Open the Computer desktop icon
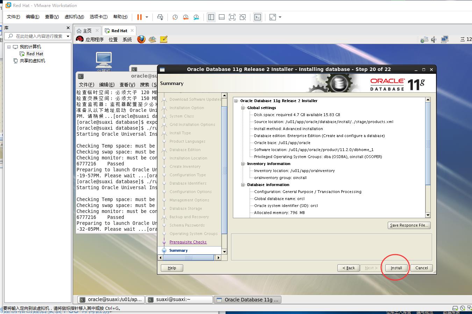Image resolution: width=472 pixels, height=314 pixels. [104, 62]
